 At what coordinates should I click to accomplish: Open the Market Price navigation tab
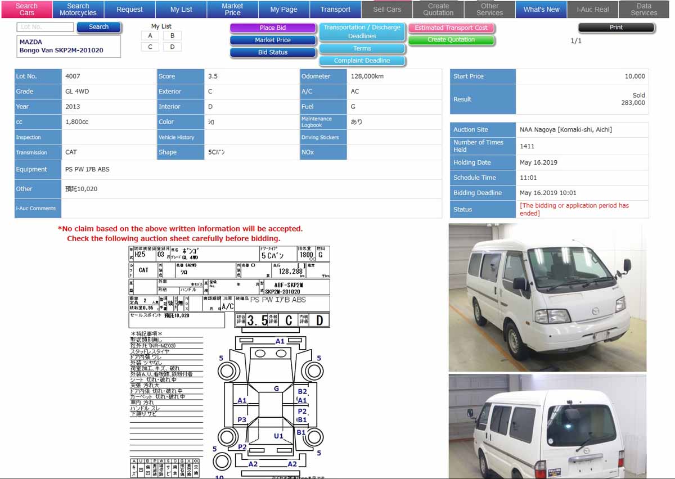(232, 9)
